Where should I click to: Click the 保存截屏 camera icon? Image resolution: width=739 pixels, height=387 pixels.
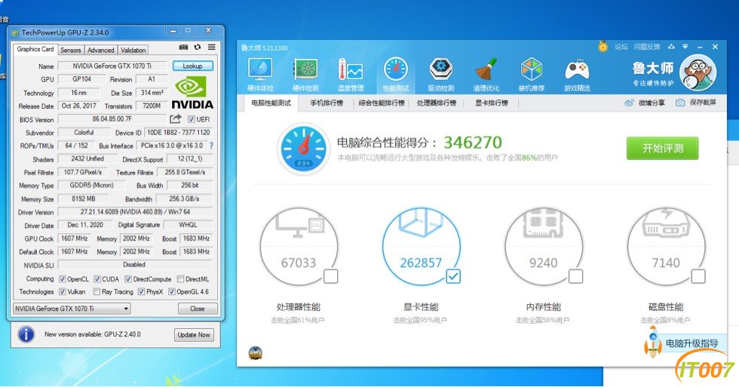tap(680, 103)
